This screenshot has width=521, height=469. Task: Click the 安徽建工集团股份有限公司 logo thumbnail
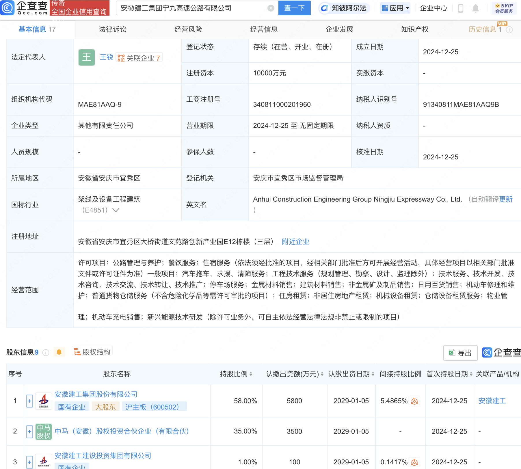coord(44,401)
